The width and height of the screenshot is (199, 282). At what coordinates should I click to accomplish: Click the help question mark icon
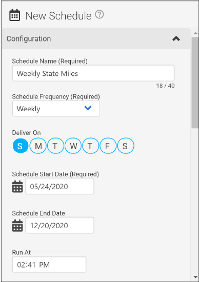(x=99, y=14)
